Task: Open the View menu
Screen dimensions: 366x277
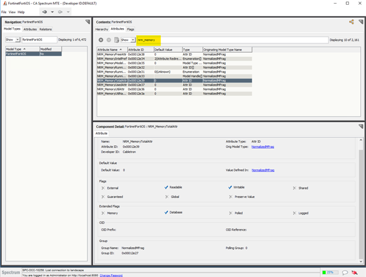Action: pos(12,12)
